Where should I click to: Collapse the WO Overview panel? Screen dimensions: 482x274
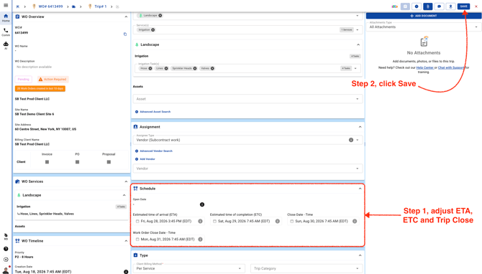click(126, 17)
